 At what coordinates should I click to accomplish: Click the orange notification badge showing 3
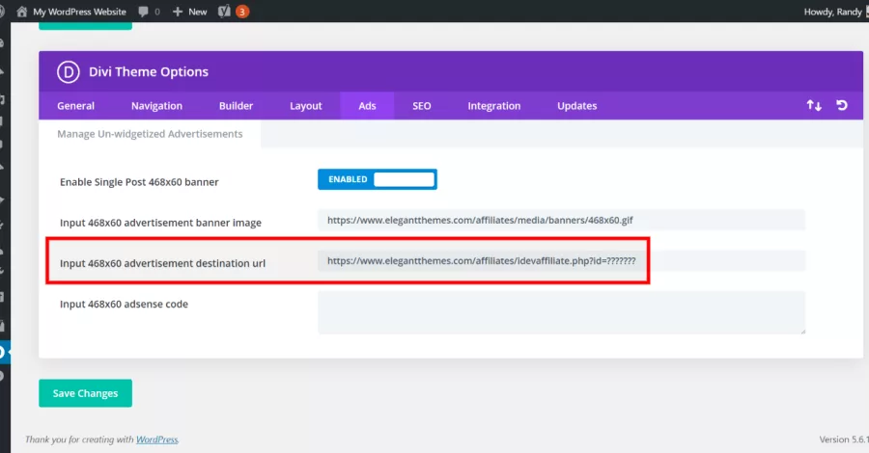[x=242, y=12]
